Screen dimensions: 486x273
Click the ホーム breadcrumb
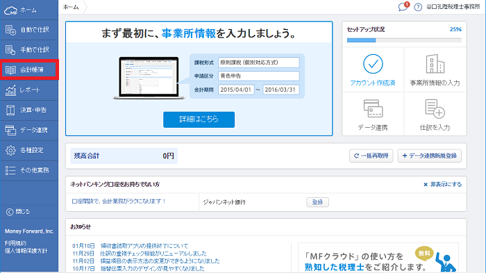click(71, 7)
